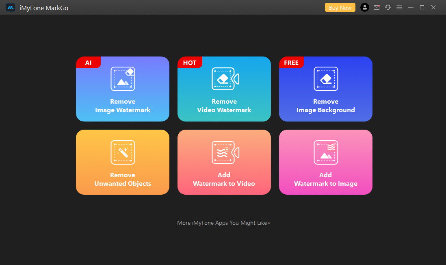Click the HOT badge on Remove Video Watermark
Viewport: 446px width, 265px height.
click(190, 62)
